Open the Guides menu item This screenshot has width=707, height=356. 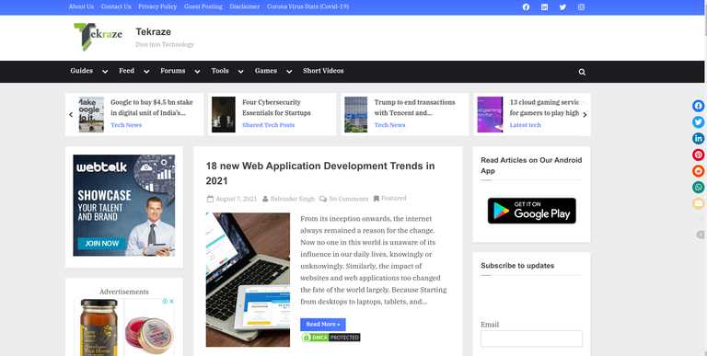tap(82, 71)
